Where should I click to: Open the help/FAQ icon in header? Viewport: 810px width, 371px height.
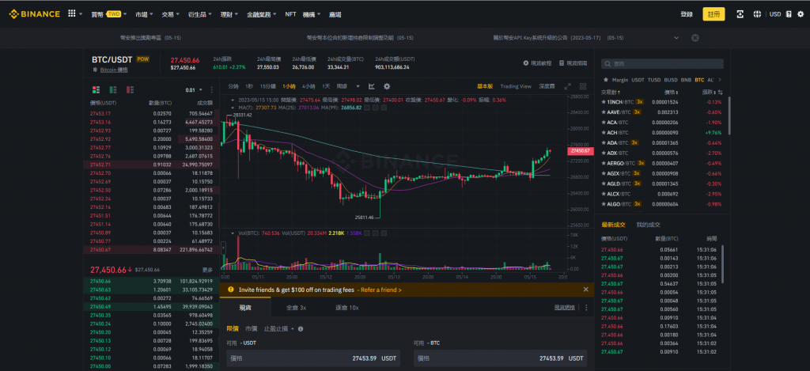tap(789, 14)
